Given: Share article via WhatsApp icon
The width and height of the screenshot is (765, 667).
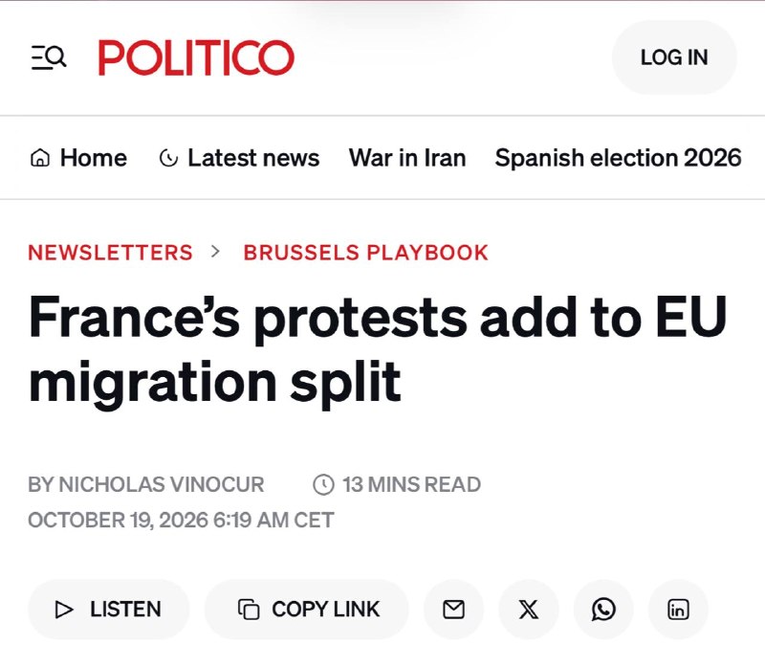Looking at the screenshot, I should click(603, 610).
